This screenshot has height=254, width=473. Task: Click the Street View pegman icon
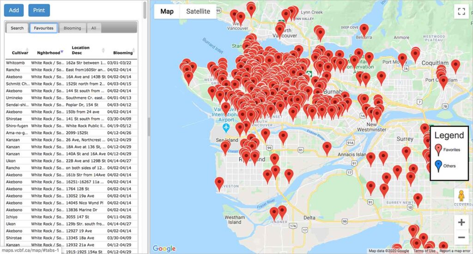(x=461, y=197)
